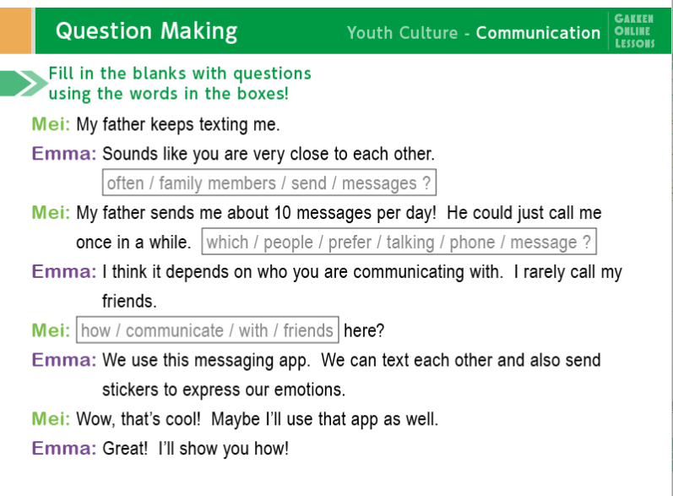673x496 pixels.
Task: Click 'We use this messaging app' sentence
Action: tap(206, 360)
